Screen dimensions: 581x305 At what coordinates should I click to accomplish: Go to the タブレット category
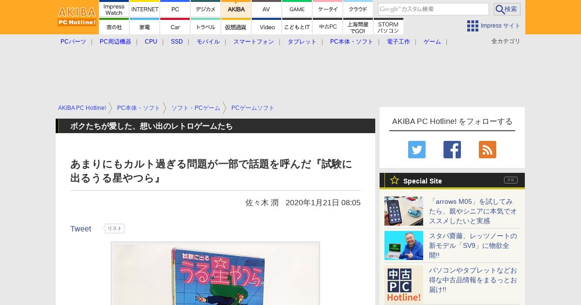302,42
